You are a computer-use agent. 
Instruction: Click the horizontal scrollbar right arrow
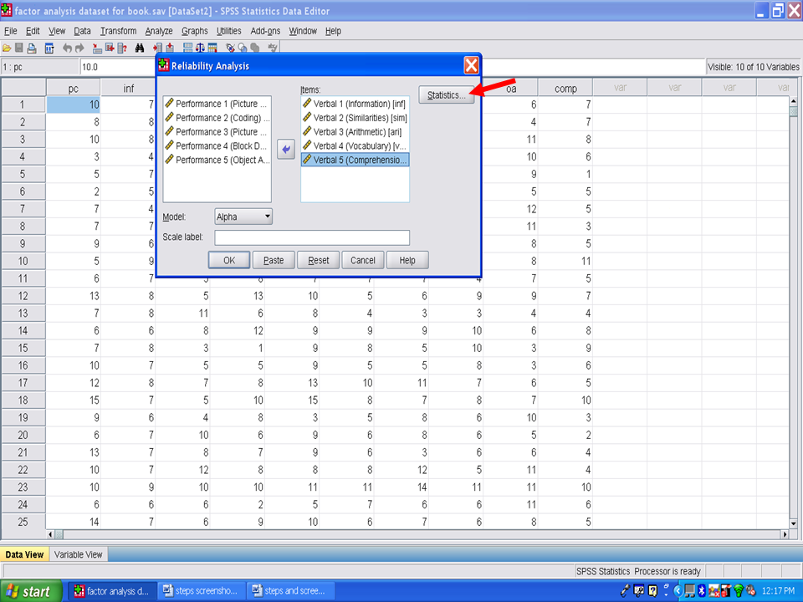(x=784, y=534)
